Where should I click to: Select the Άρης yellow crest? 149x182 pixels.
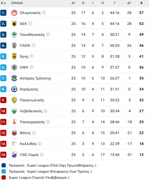pyautogui.click(x=14, y=56)
